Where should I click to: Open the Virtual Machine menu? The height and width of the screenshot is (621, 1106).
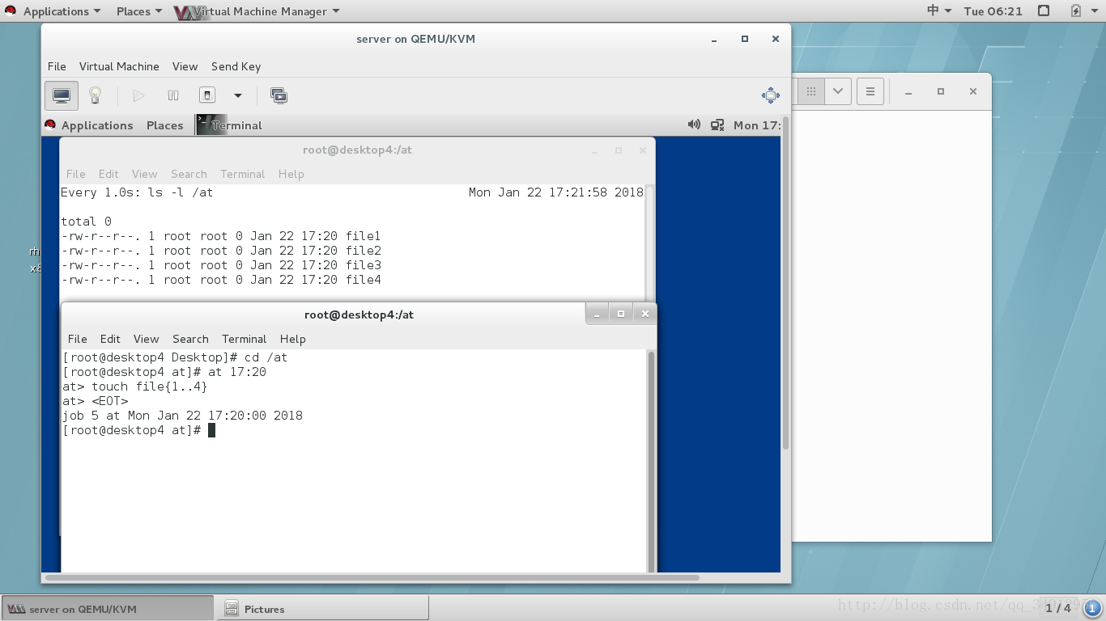point(119,66)
